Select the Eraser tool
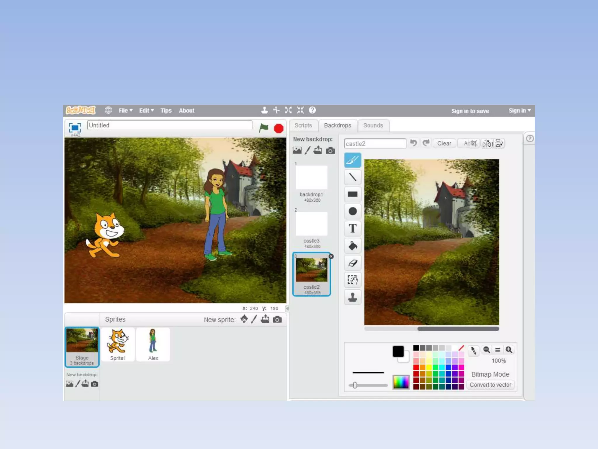The width and height of the screenshot is (598, 449). pos(352,263)
